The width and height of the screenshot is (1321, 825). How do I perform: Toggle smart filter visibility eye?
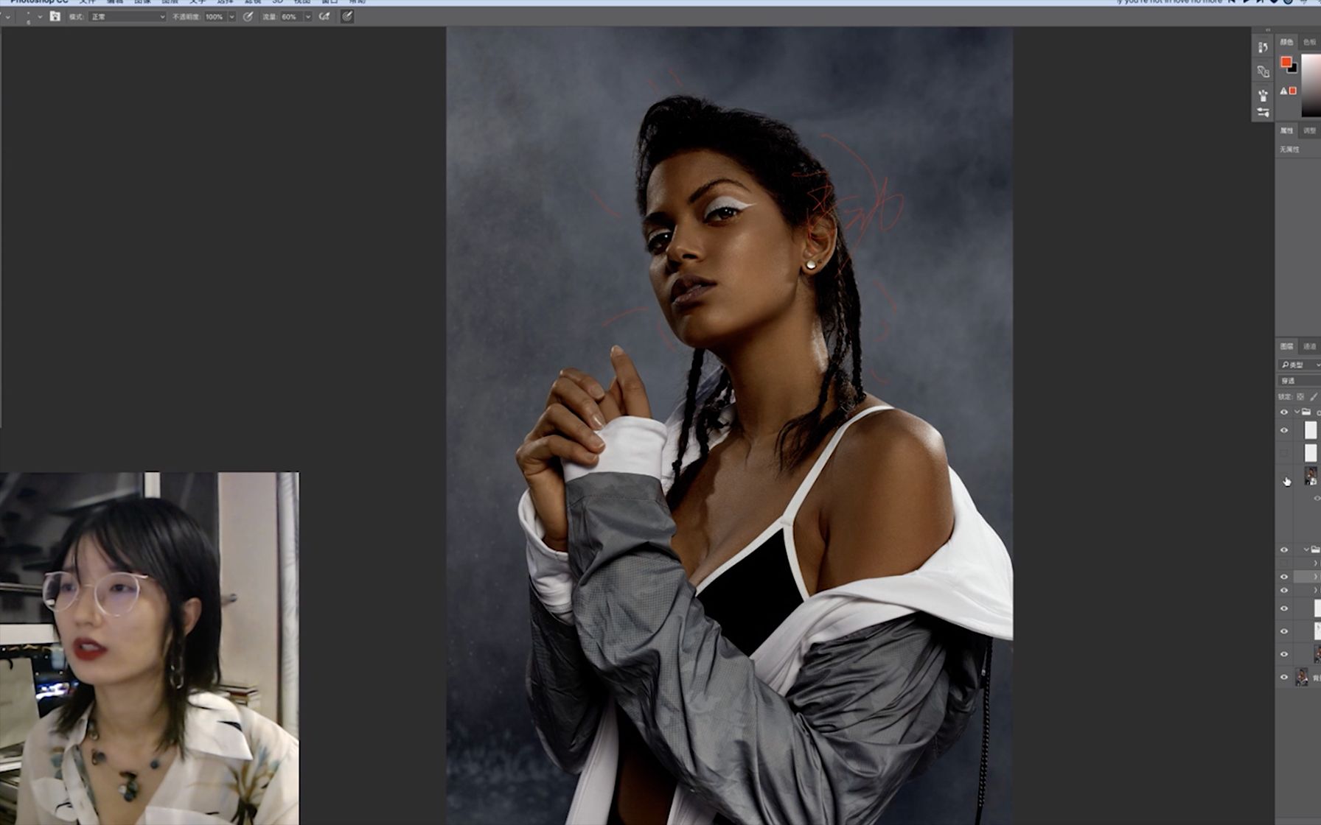1317,499
